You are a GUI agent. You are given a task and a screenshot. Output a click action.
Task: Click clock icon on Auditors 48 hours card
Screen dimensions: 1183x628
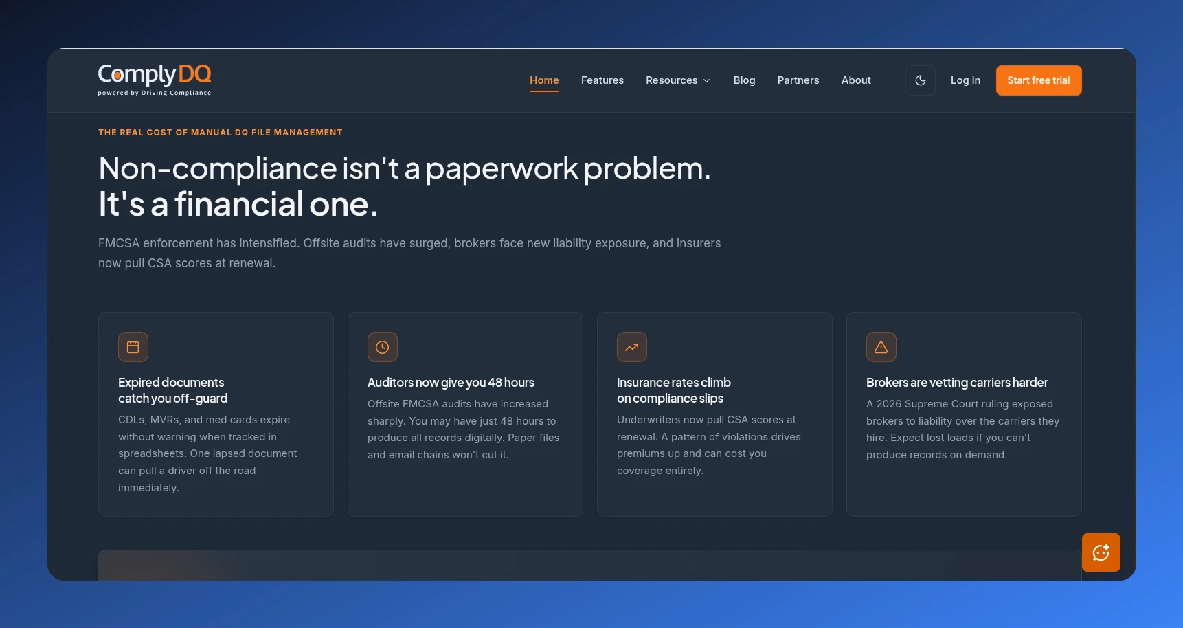[x=383, y=347]
